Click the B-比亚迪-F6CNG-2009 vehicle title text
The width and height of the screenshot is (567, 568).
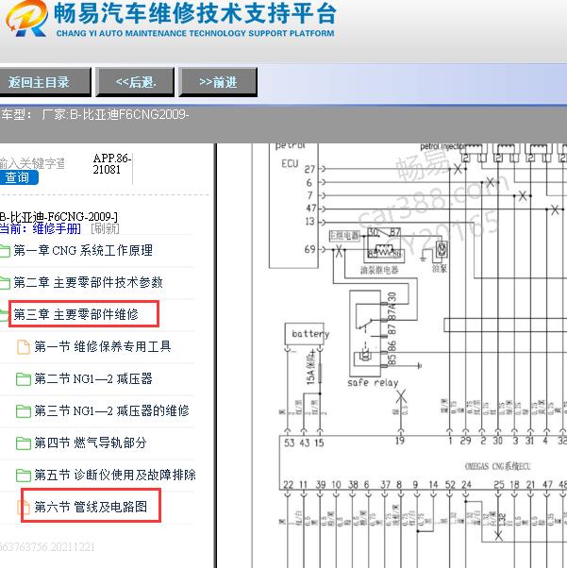tap(58, 217)
